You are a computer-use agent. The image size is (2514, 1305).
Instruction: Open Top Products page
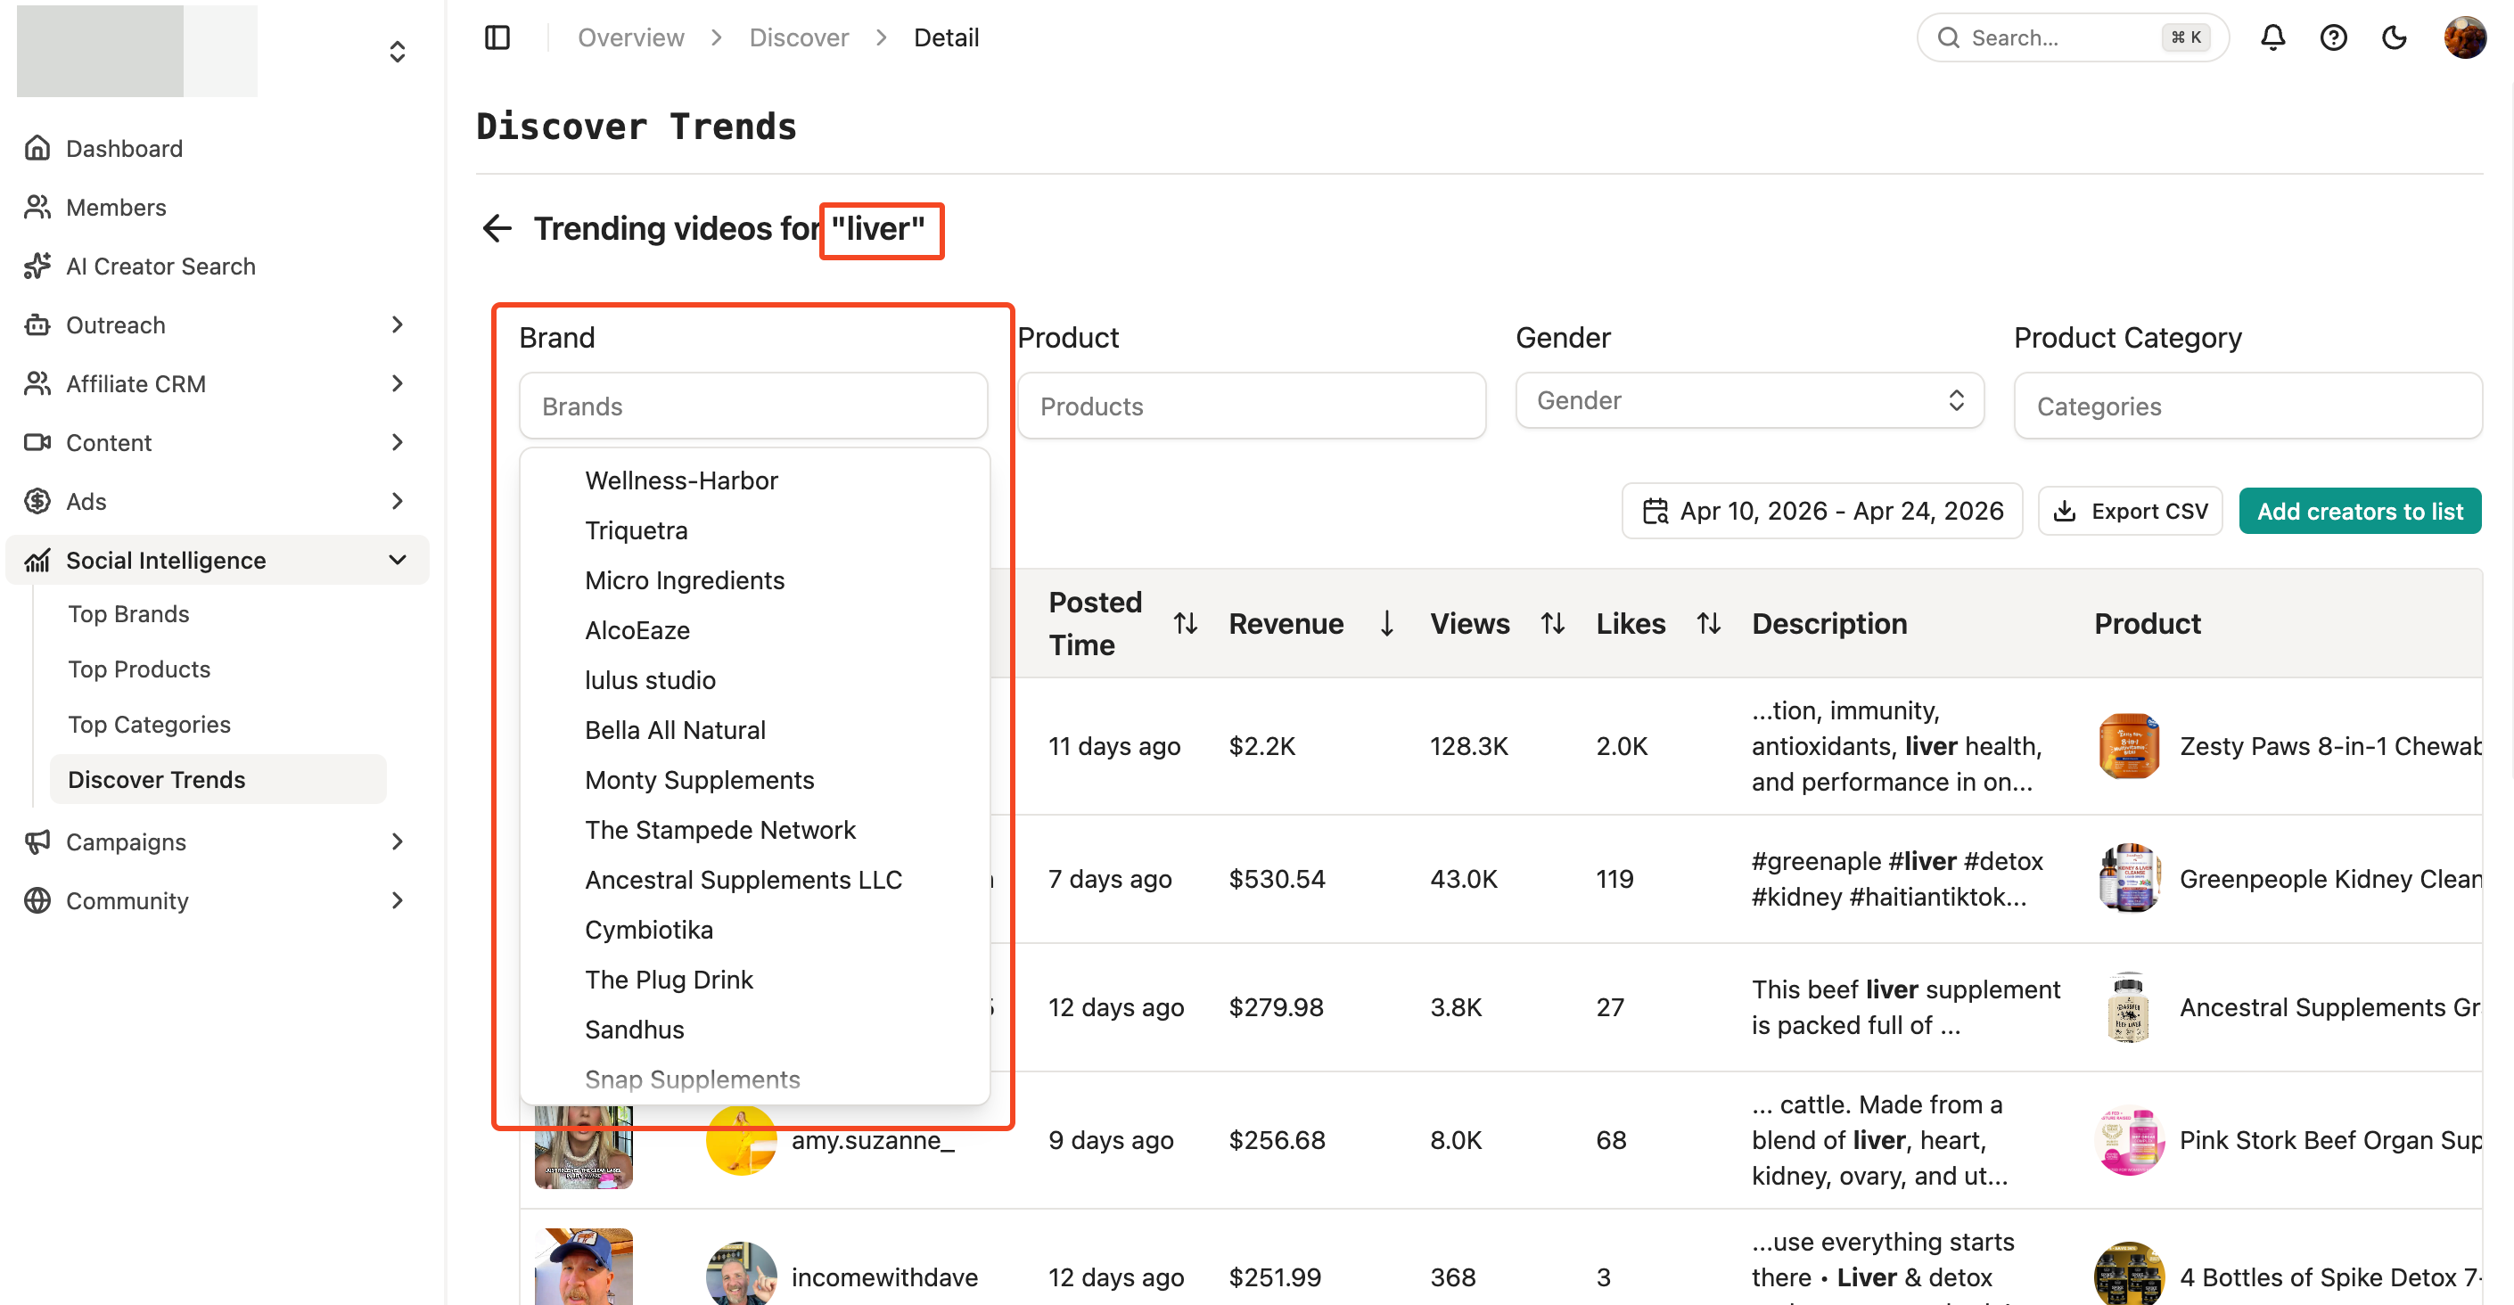click(x=140, y=669)
